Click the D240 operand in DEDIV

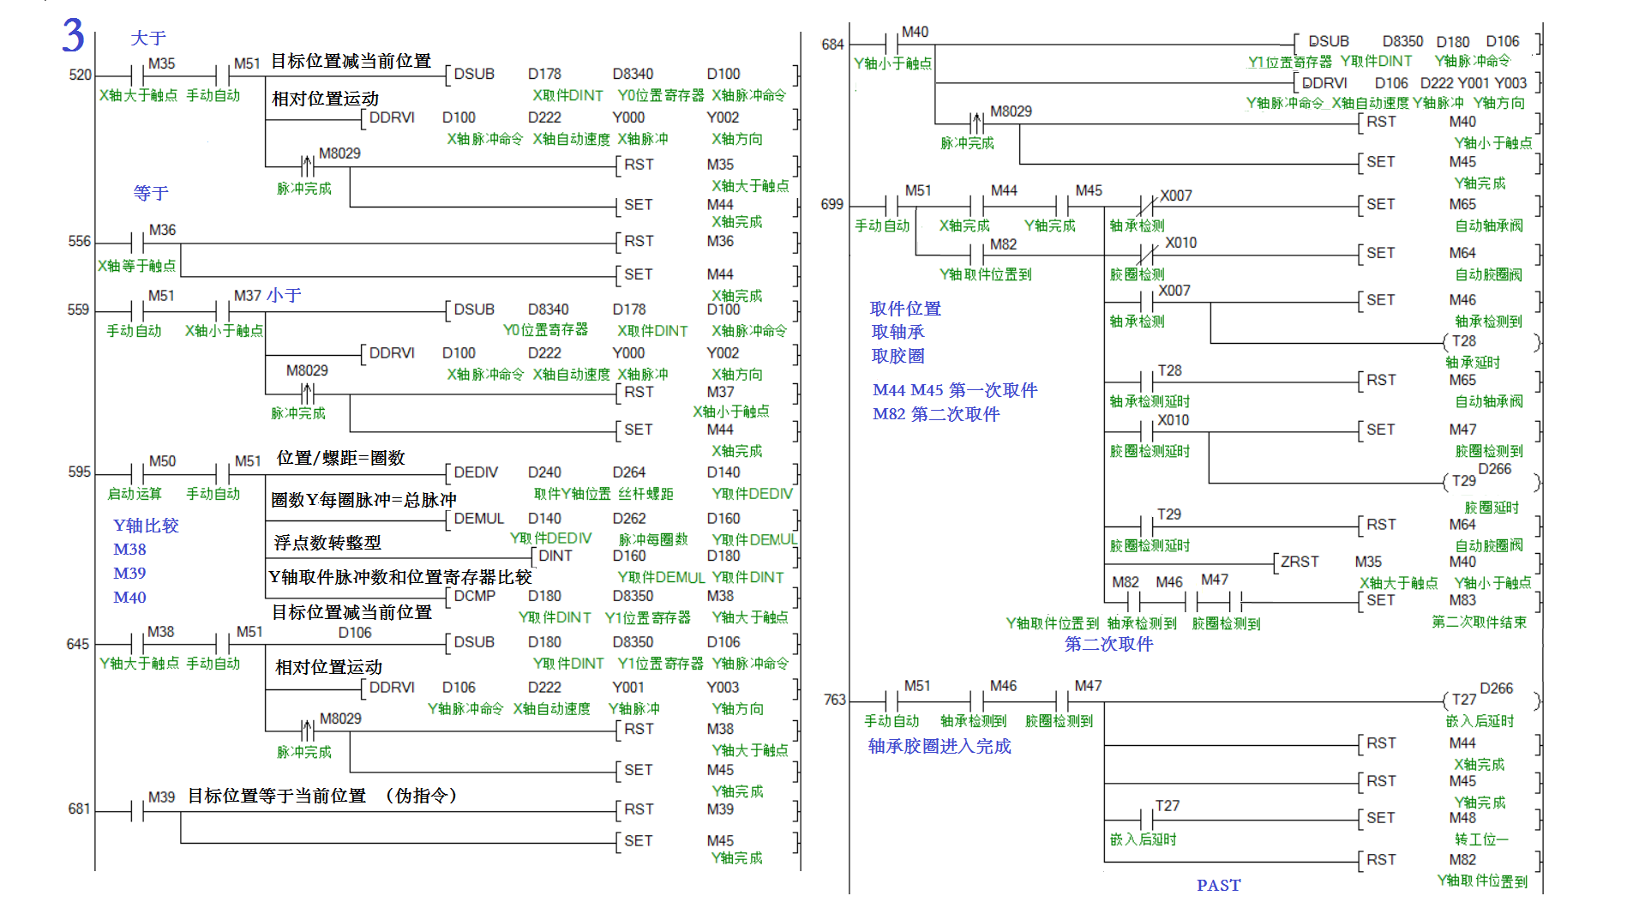(544, 472)
